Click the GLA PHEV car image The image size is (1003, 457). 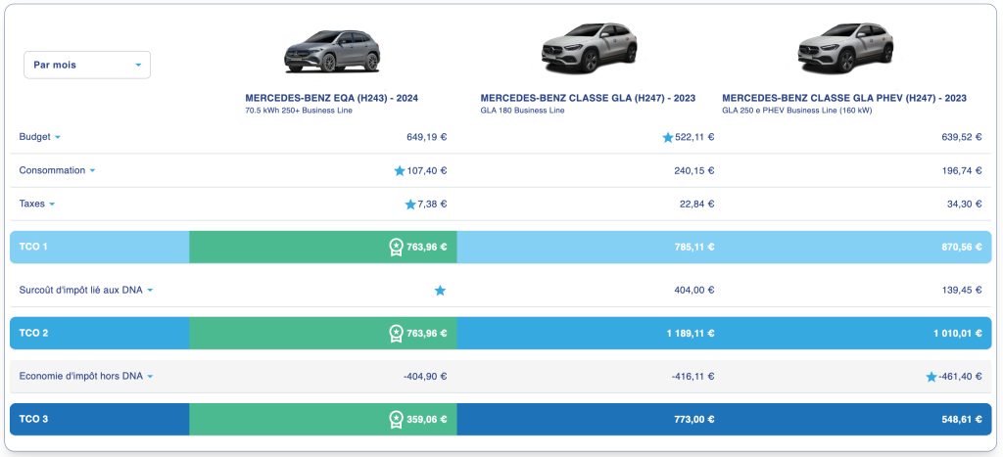(x=845, y=48)
